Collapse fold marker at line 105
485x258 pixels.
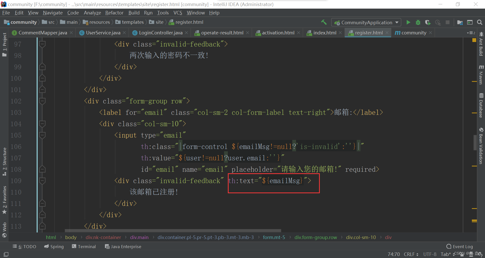coord(42,135)
